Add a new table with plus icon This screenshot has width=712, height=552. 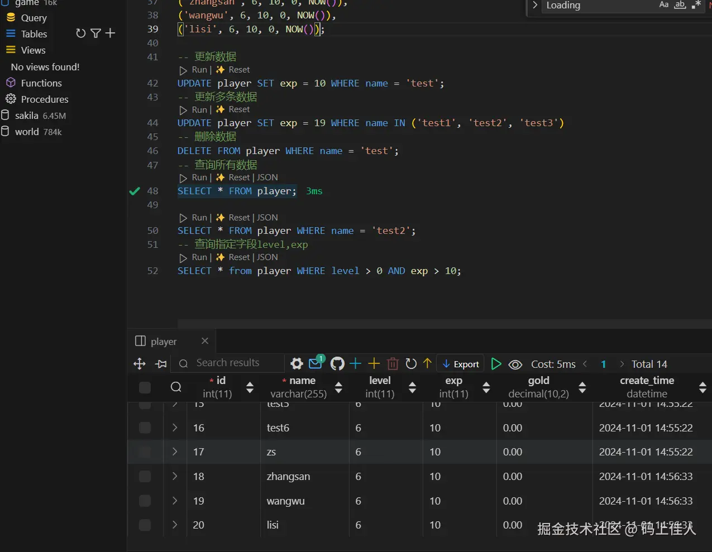point(110,33)
